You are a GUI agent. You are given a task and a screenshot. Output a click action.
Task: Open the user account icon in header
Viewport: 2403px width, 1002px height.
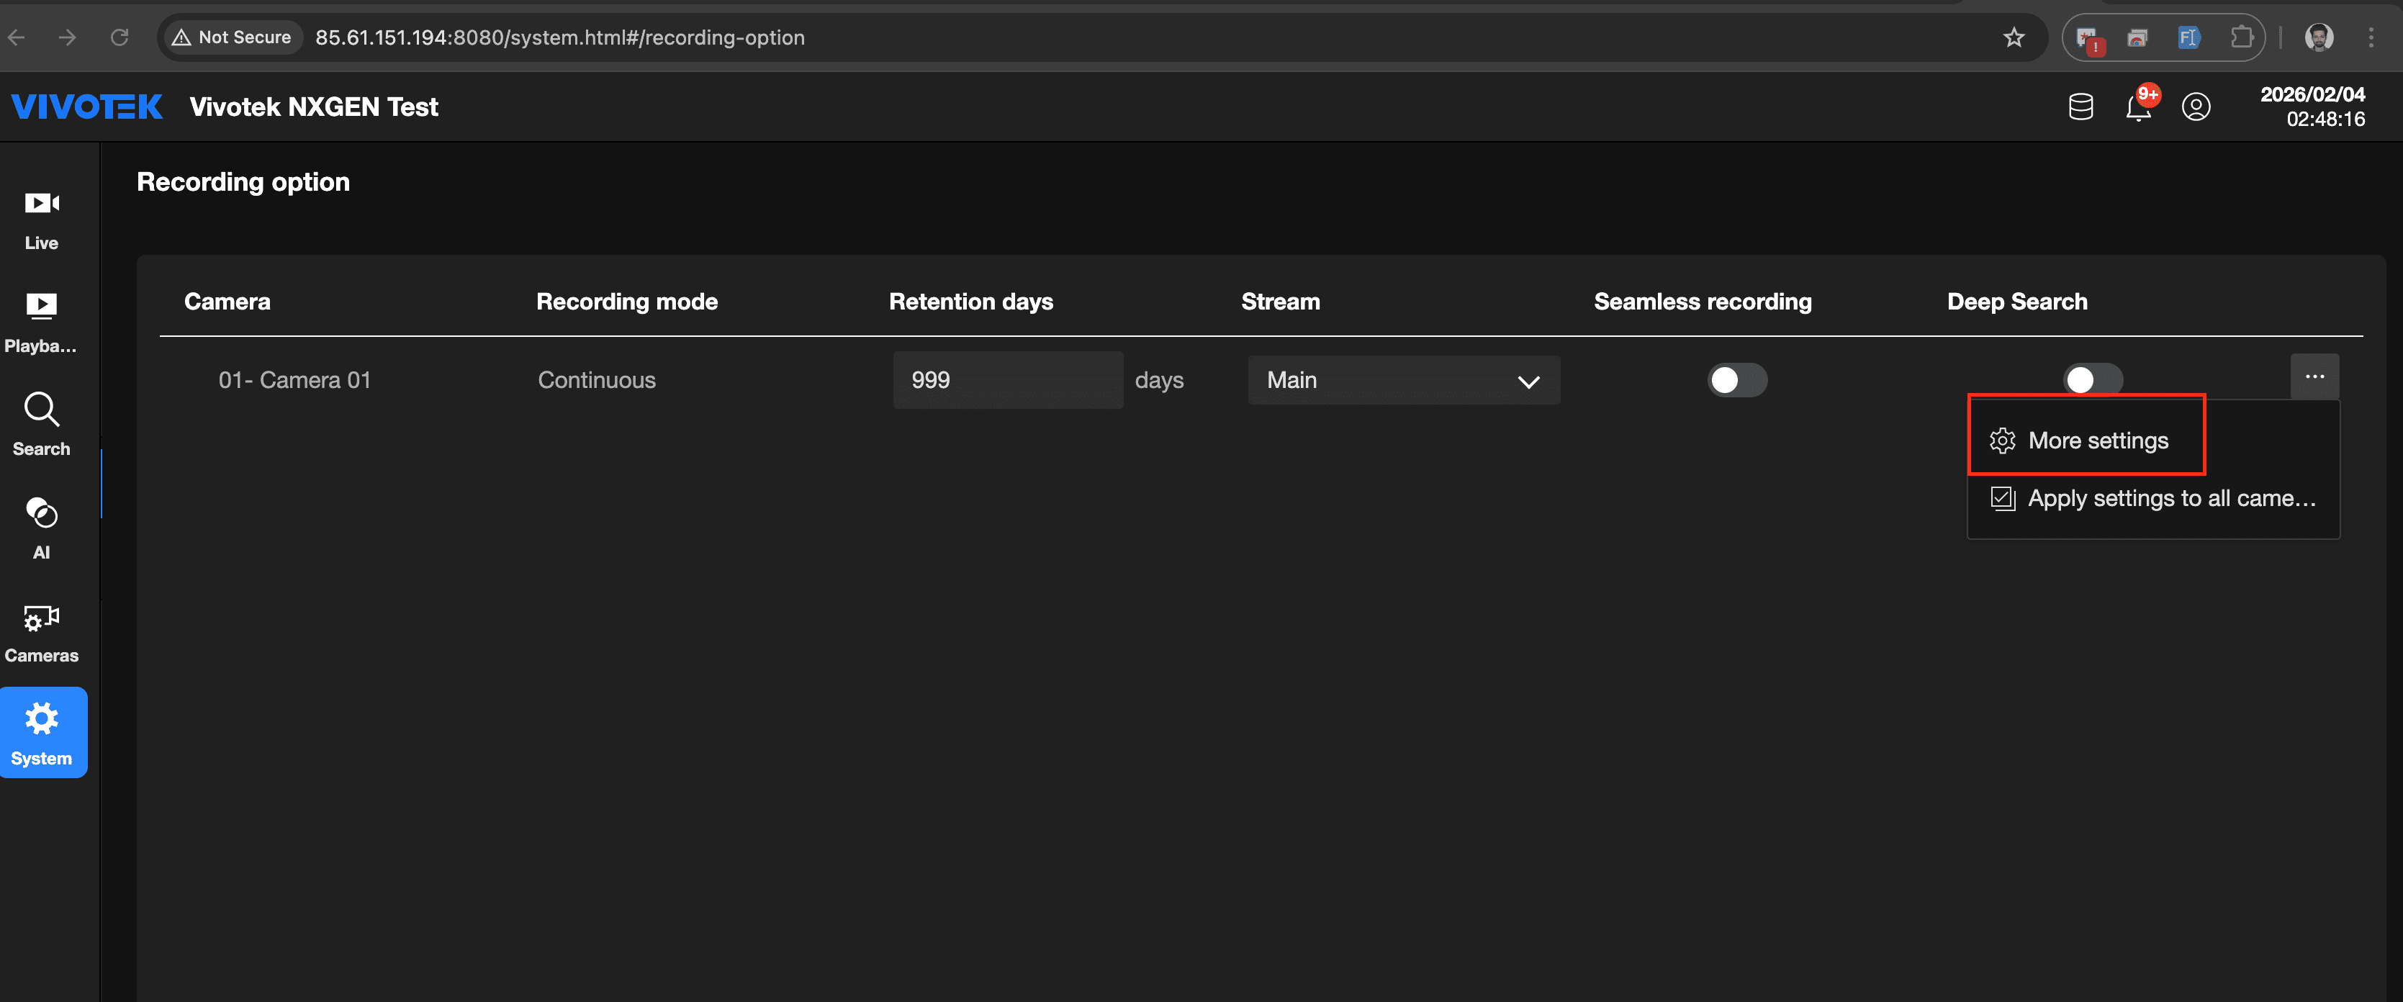coord(2196,107)
